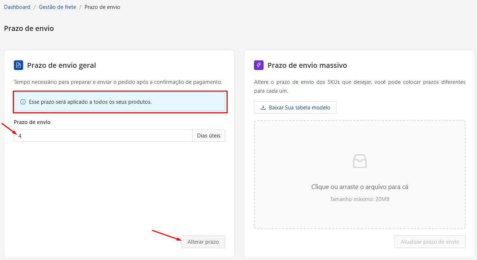Select the Prazo de envio massivo heading

point(307,65)
